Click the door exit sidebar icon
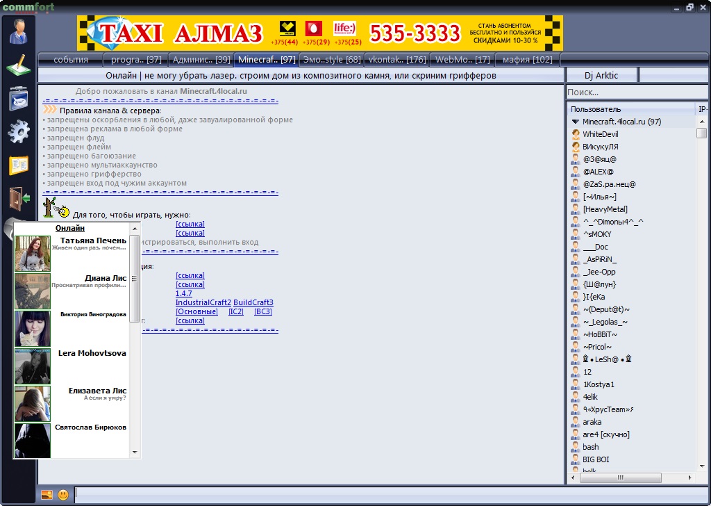This screenshot has height=506, width=711. (19, 198)
